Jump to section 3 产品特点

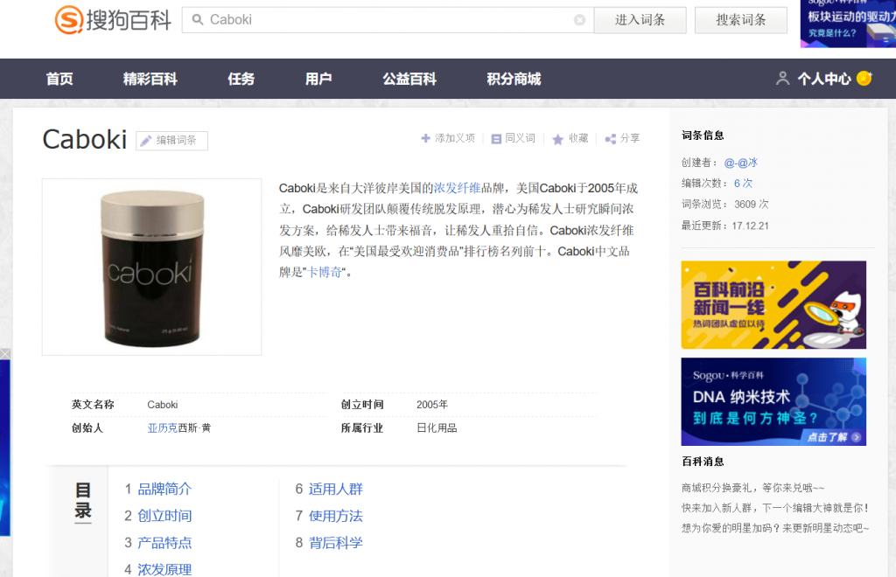point(164,543)
